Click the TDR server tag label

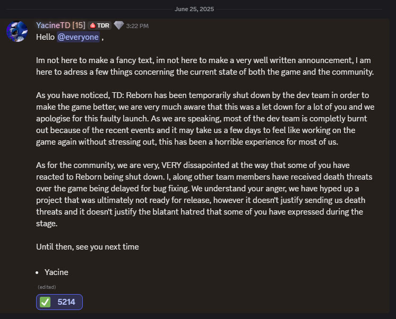click(103, 25)
